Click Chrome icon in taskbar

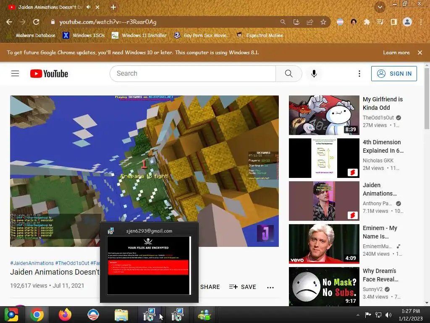click(x=37, y=315)
